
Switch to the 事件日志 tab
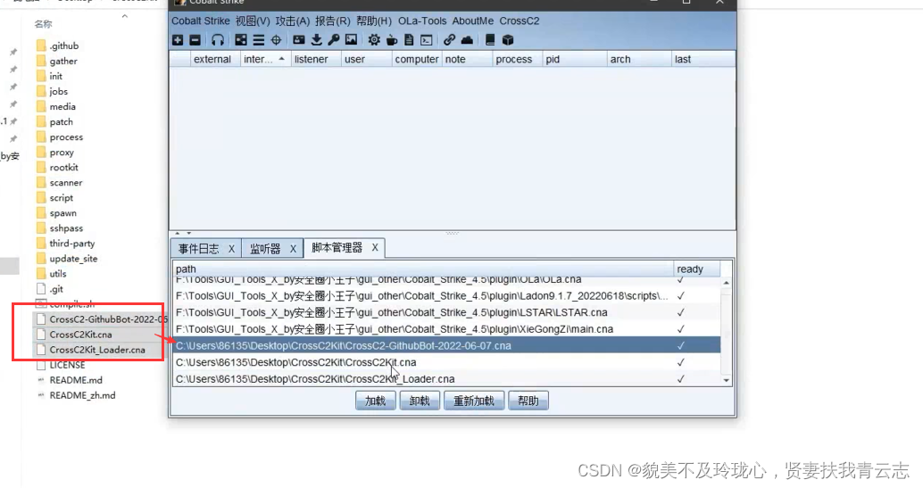tap(198, 248)
